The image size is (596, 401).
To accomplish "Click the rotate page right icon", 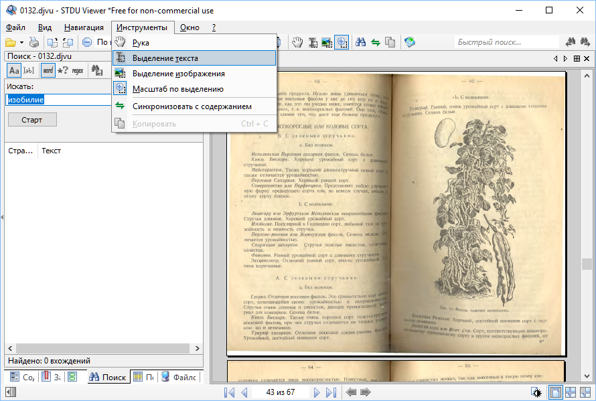I will (x=52, y=42).
